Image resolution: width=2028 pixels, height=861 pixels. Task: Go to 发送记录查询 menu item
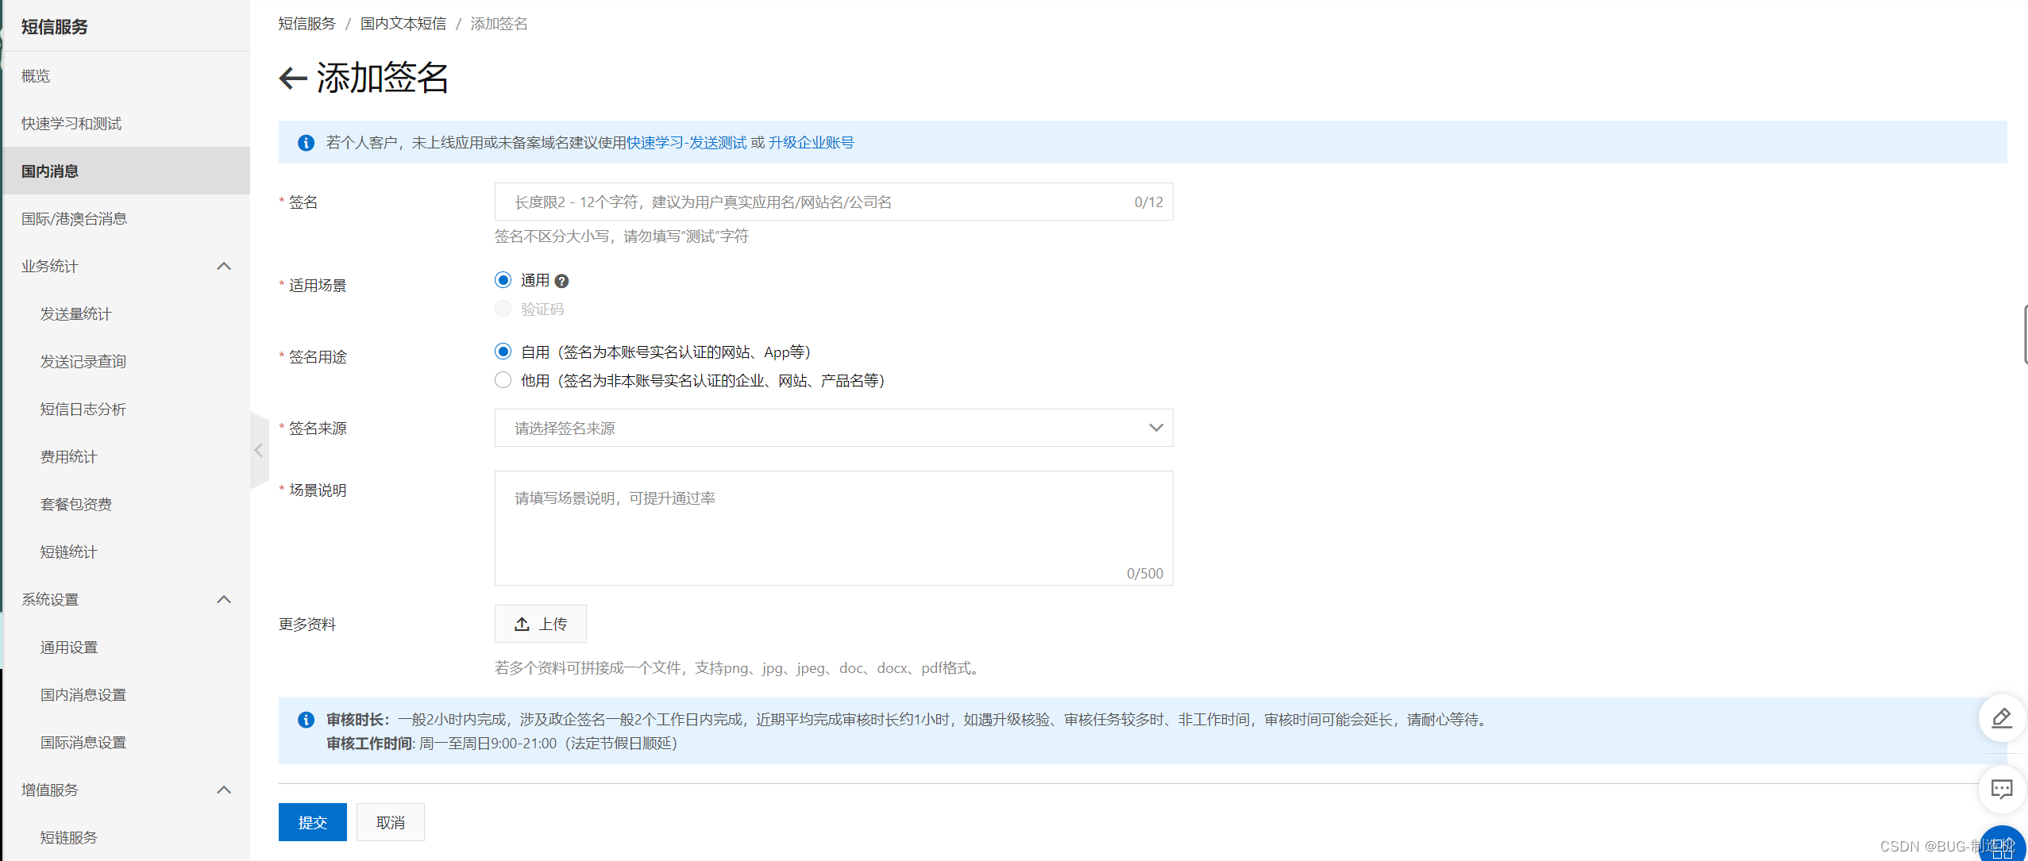(83, 361)
